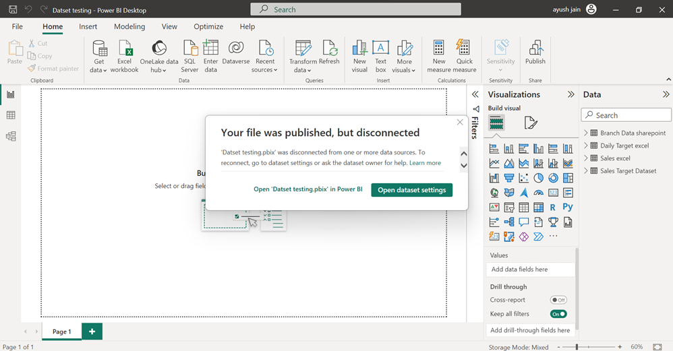This screenshot has width=673, height=351.
Task: Select the trophy metrics visual
Action: (553, 222)
